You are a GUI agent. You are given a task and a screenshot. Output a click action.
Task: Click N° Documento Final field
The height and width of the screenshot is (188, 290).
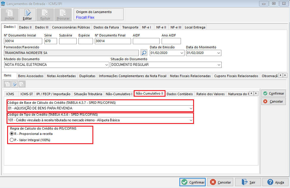tap(113, 41)
